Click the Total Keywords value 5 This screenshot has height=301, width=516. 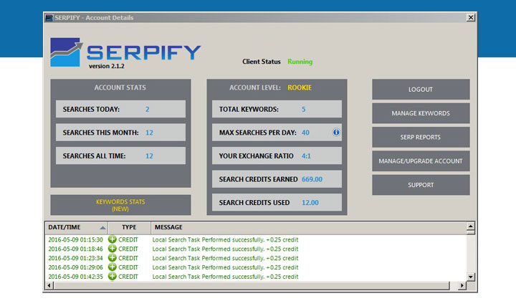[x=304, y=109]
